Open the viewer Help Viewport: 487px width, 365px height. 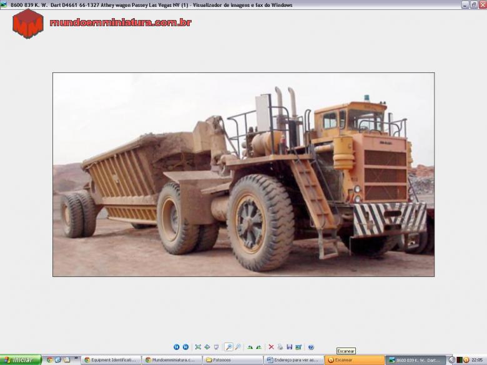pos(311,347)
